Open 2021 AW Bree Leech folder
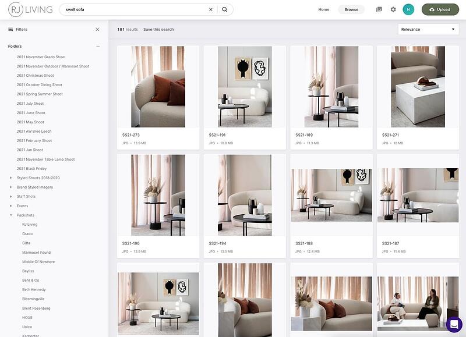 (x=34, y=131)
